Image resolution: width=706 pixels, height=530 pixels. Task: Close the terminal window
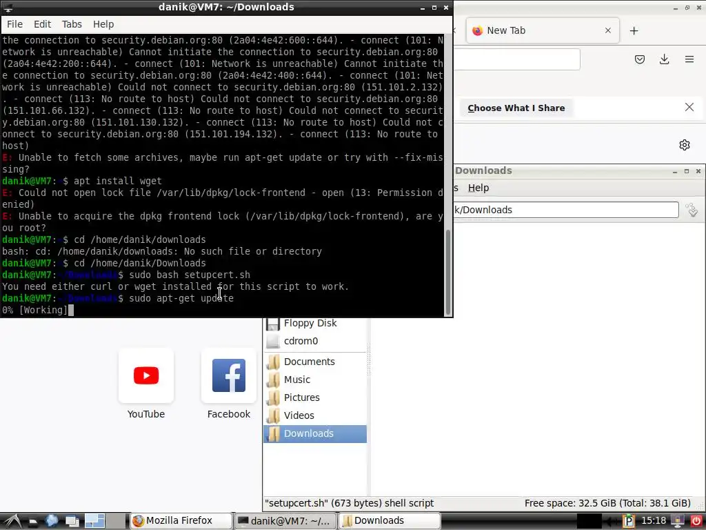(x=446, y=8)
